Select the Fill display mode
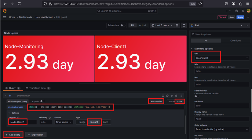 pos(133,25)
